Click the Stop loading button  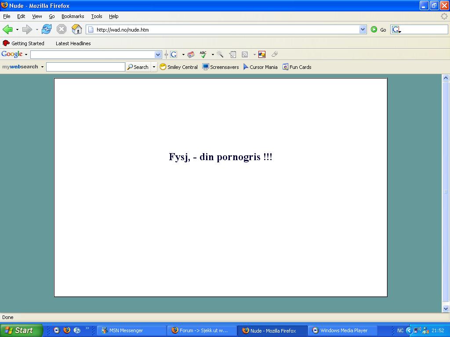point(62,29)
